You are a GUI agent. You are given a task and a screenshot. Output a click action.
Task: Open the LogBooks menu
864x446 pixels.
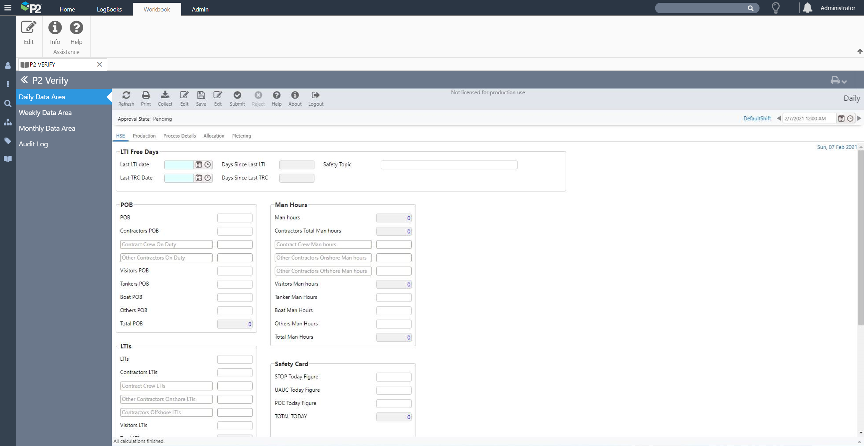[109, 9]
